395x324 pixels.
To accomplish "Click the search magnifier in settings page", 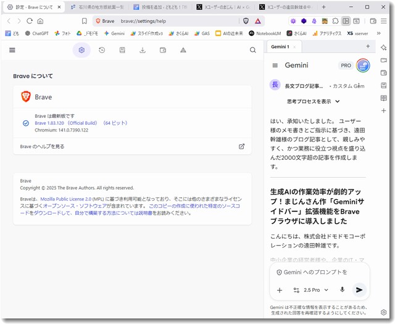I will pos(252,50).
